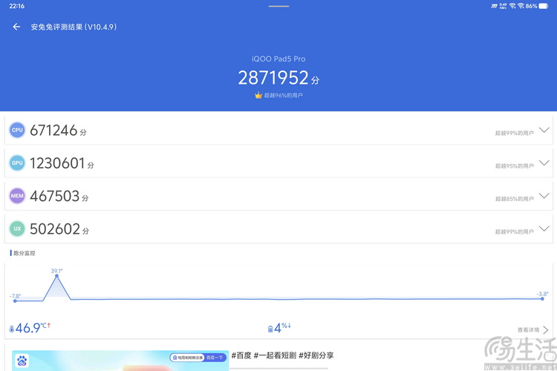Tap the Baidu search box in ad
The width and height of the screenshot is (557, 371).
point(188,358)
